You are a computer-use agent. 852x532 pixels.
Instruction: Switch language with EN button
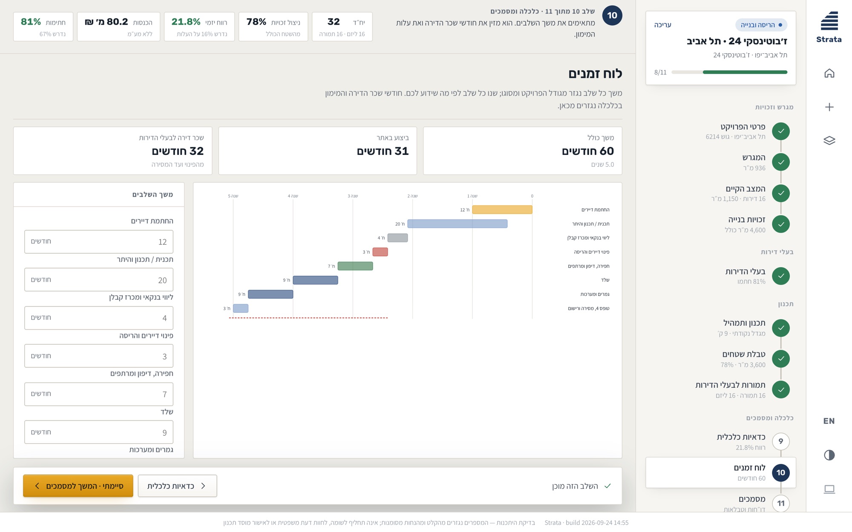click(829, 421)
